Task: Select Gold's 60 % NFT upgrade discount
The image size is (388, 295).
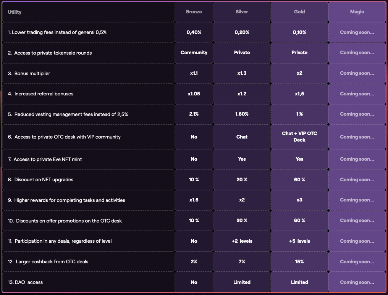Action: coord(299,180)
